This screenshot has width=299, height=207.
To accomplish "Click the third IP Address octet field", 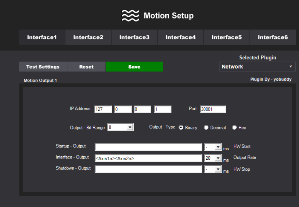I will [x=142, y=109].
